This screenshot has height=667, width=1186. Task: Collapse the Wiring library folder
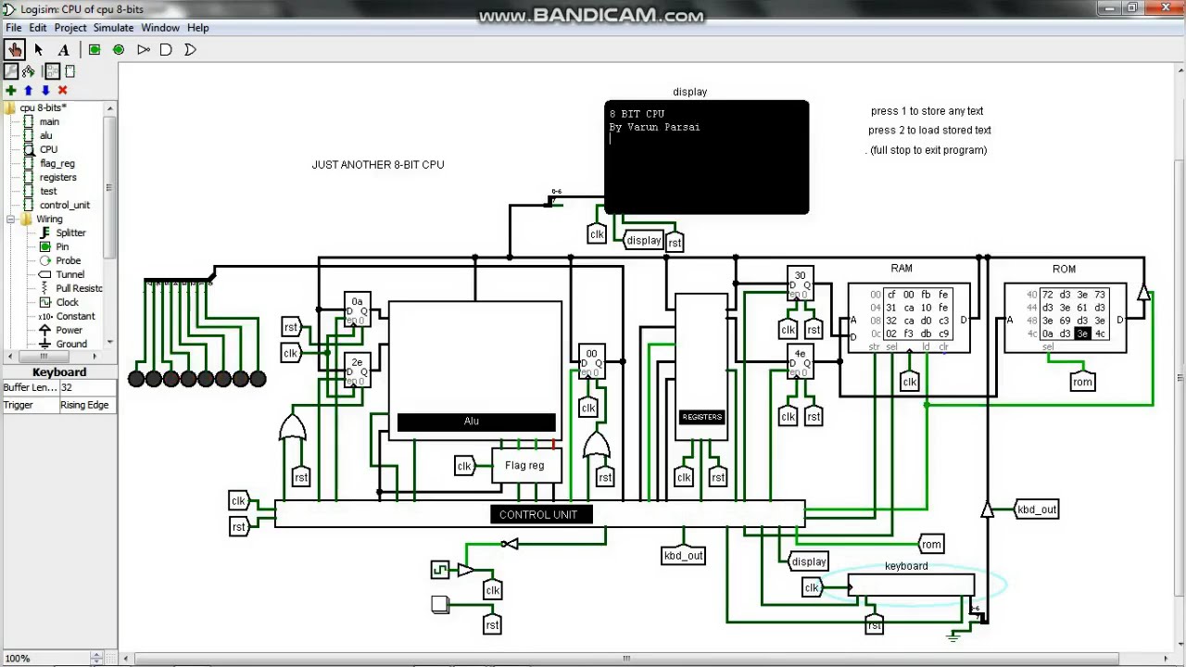tap(10, 220)
